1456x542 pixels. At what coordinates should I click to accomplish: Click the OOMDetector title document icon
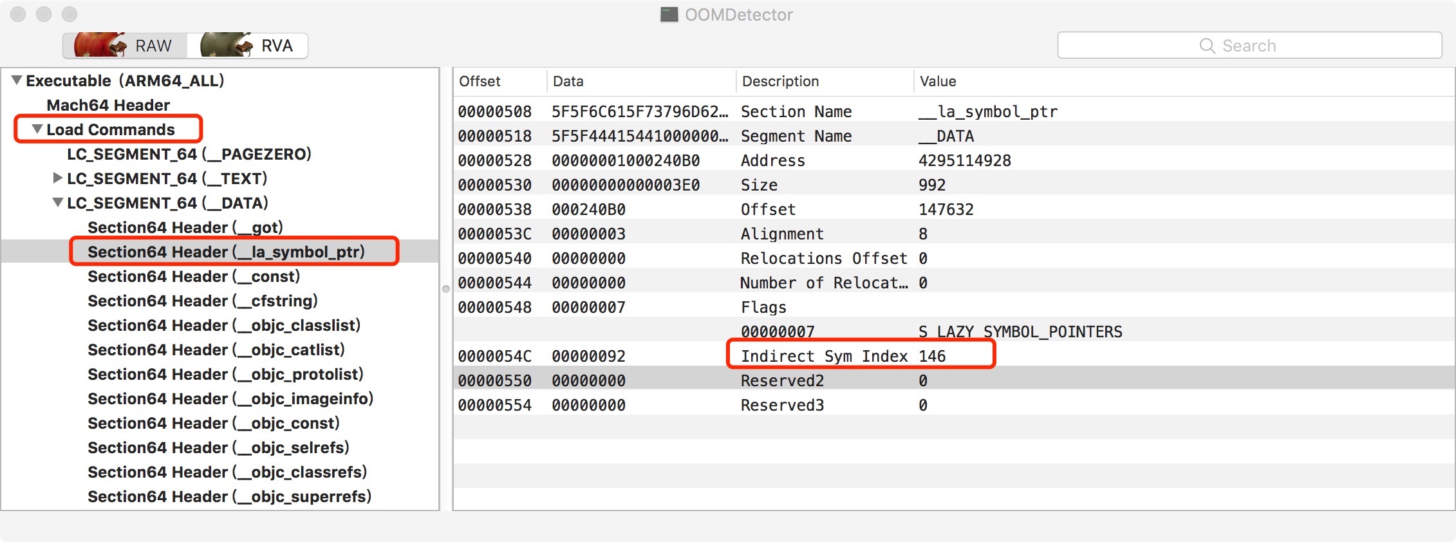[x=669, y=15]
